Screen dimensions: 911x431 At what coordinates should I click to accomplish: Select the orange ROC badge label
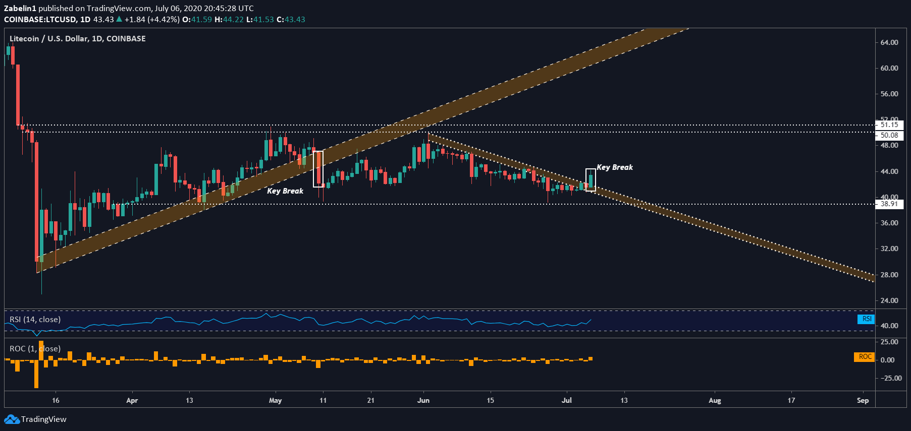[865, 357]
